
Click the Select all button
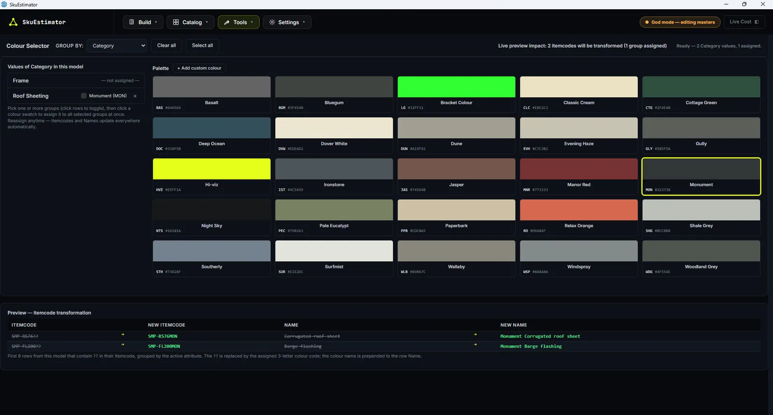tap(202, 45)
